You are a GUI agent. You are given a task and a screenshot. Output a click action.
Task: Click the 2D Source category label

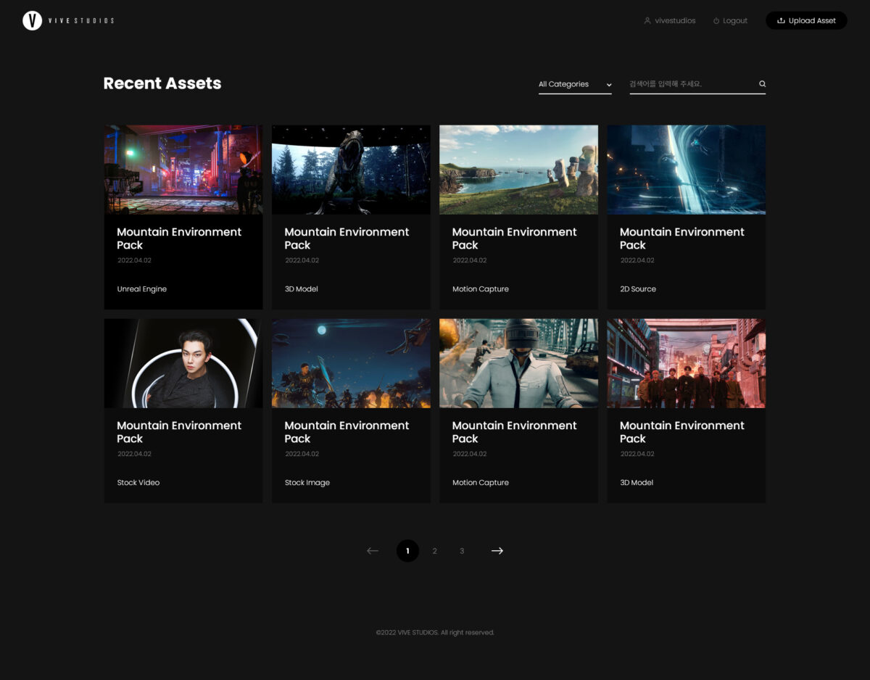[x=638, y=289]
